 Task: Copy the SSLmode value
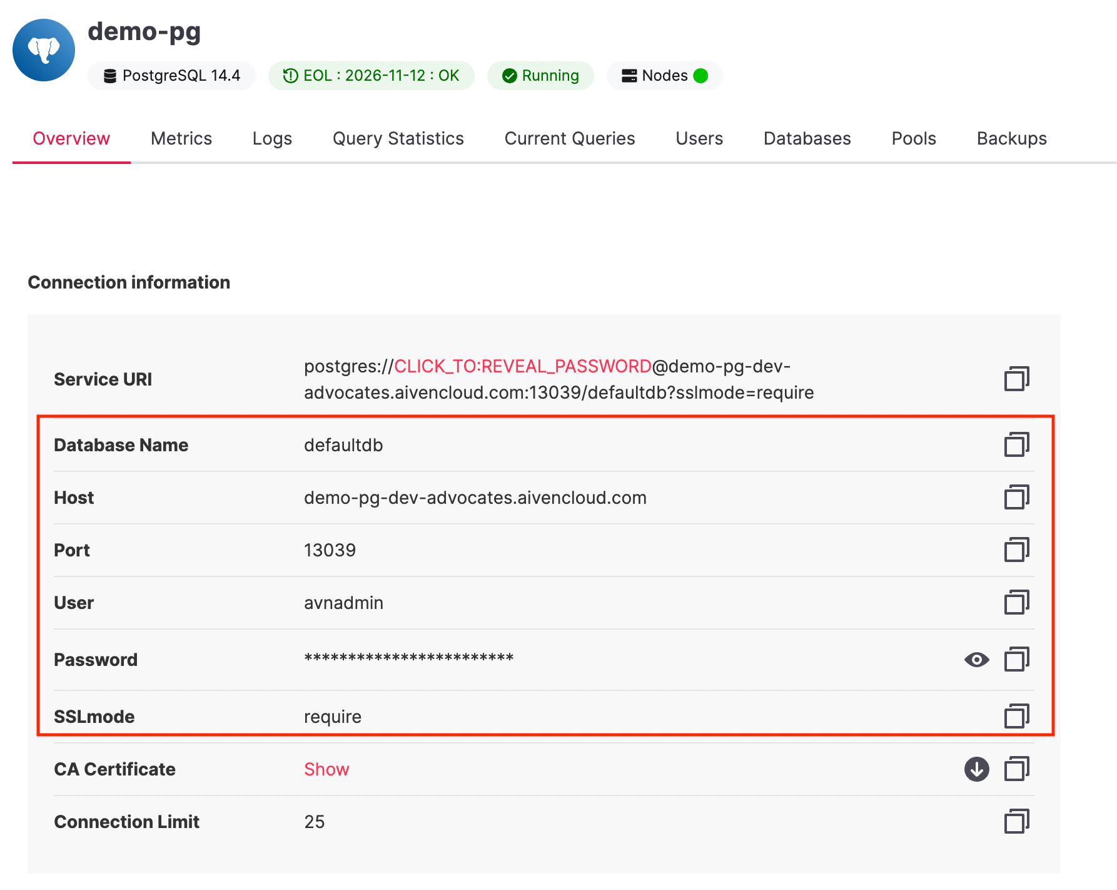click(x=1016, y=716)
